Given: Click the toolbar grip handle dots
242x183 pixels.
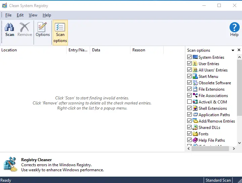Looking at the screenshot, I should 2,32.
